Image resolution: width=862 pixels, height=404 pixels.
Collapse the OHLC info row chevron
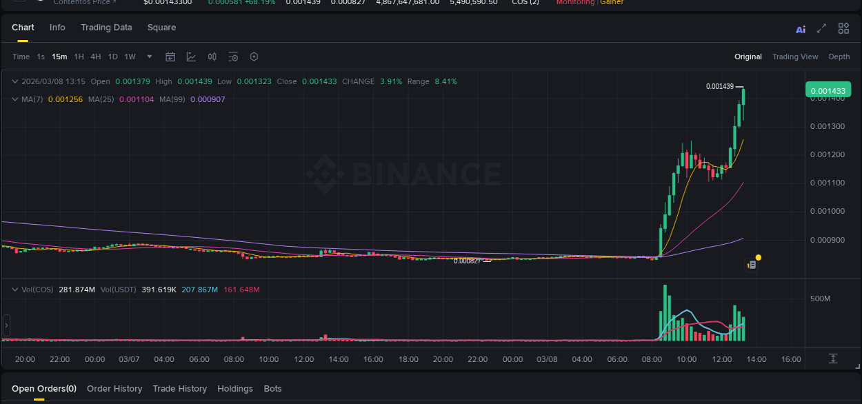[x=14, y=81]
